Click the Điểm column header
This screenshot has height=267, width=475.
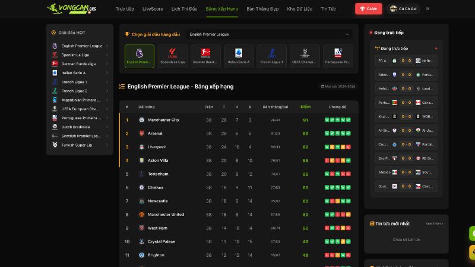[305, 107]
